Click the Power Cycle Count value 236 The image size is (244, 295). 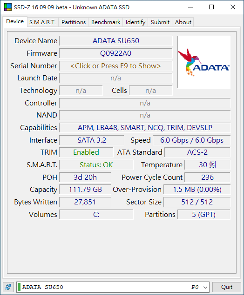[x=207, y=177]
